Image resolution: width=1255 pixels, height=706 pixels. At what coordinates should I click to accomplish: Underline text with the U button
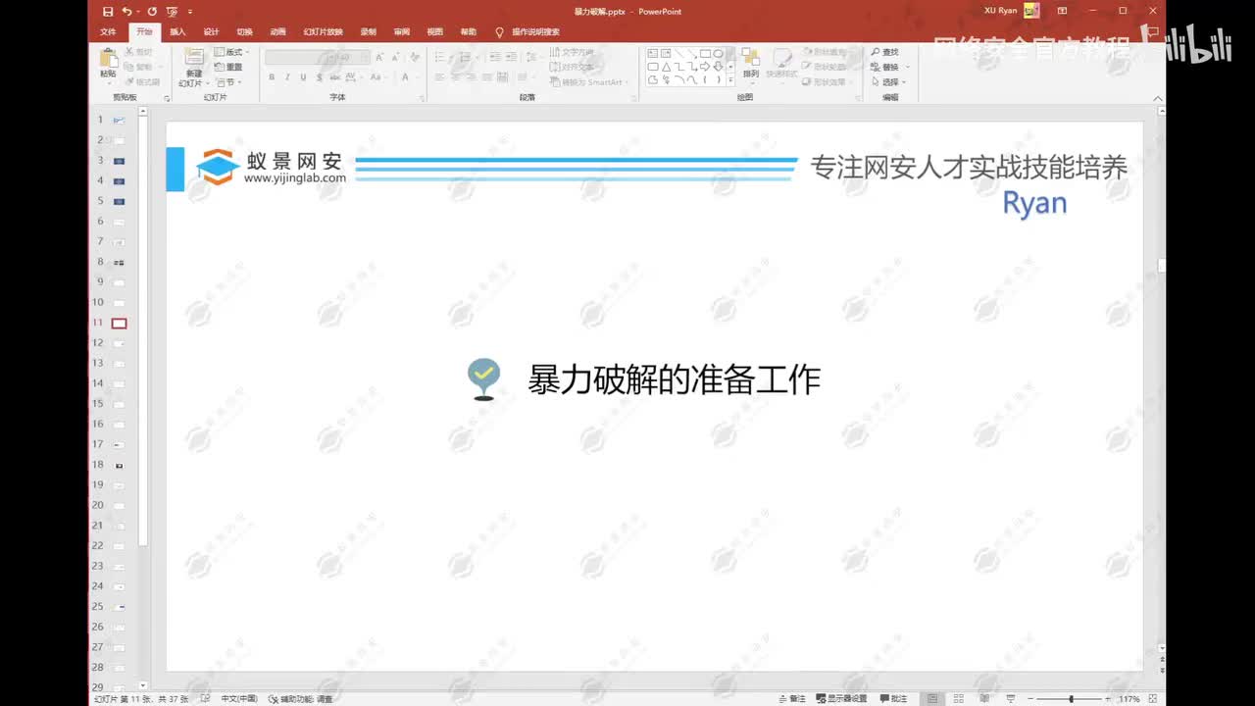[x=303, y=77]
